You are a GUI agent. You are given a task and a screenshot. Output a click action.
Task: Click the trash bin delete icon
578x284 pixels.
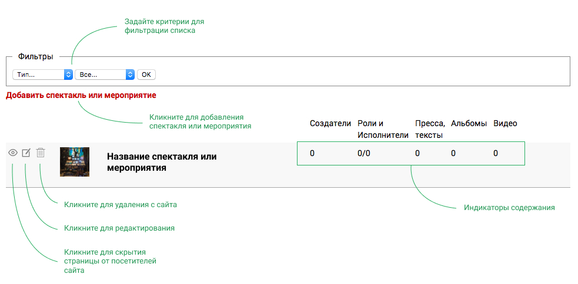click(x=41, y=153)
